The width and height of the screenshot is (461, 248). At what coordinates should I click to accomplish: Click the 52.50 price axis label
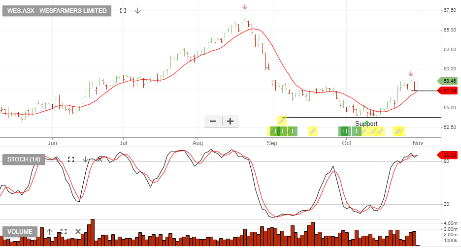(450, 127)
